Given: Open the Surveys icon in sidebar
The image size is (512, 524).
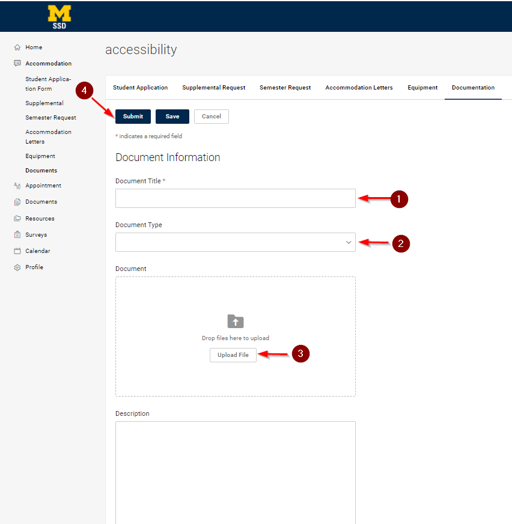Looking at the screenshot, I should (18, 234).
